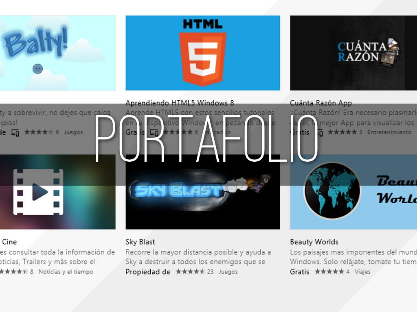The image size is (417, 312).
Task: Click the Noticias y el tiempo category
Action: click(66, 272)
